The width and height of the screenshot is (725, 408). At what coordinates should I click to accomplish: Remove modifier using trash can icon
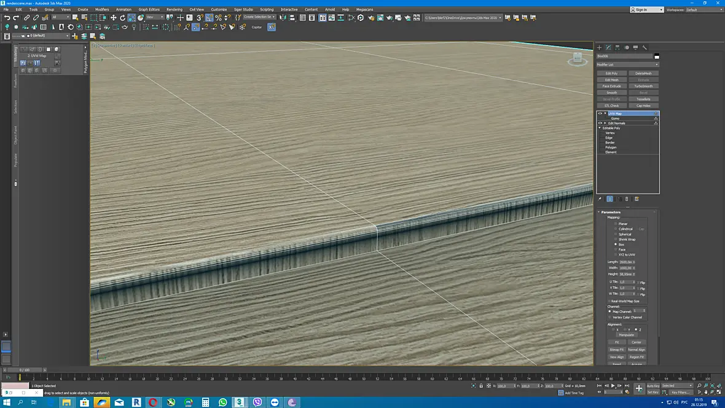627,199
